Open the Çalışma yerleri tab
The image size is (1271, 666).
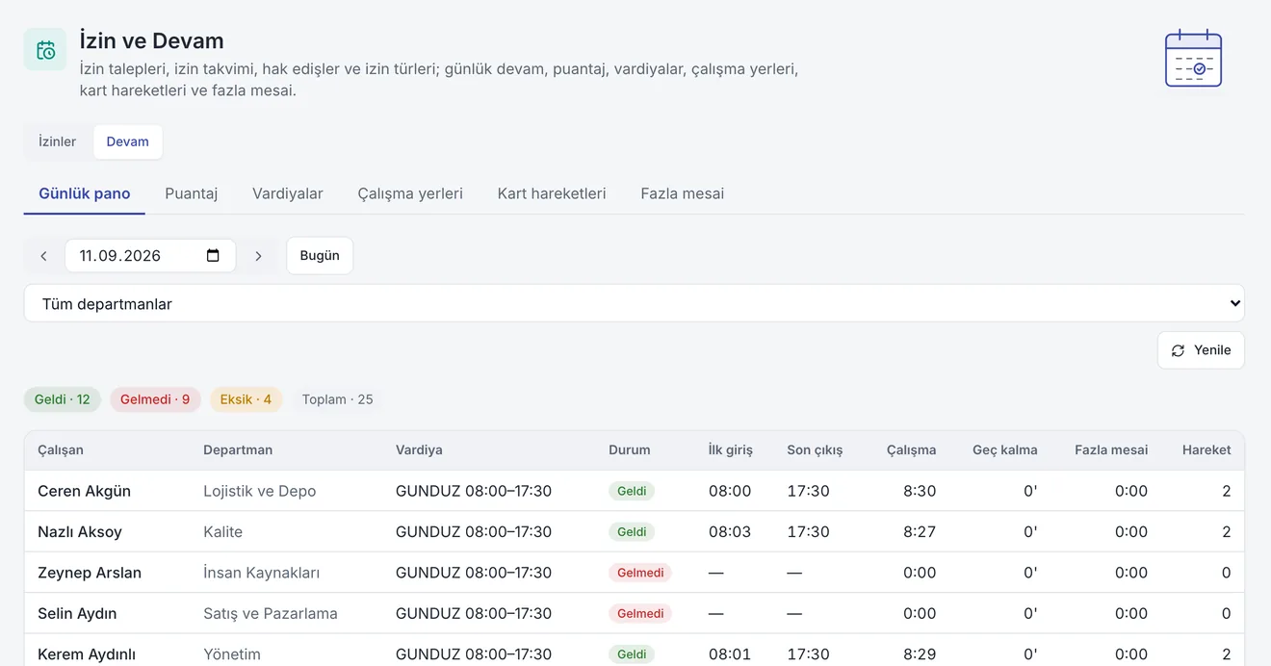click(410, 193)
